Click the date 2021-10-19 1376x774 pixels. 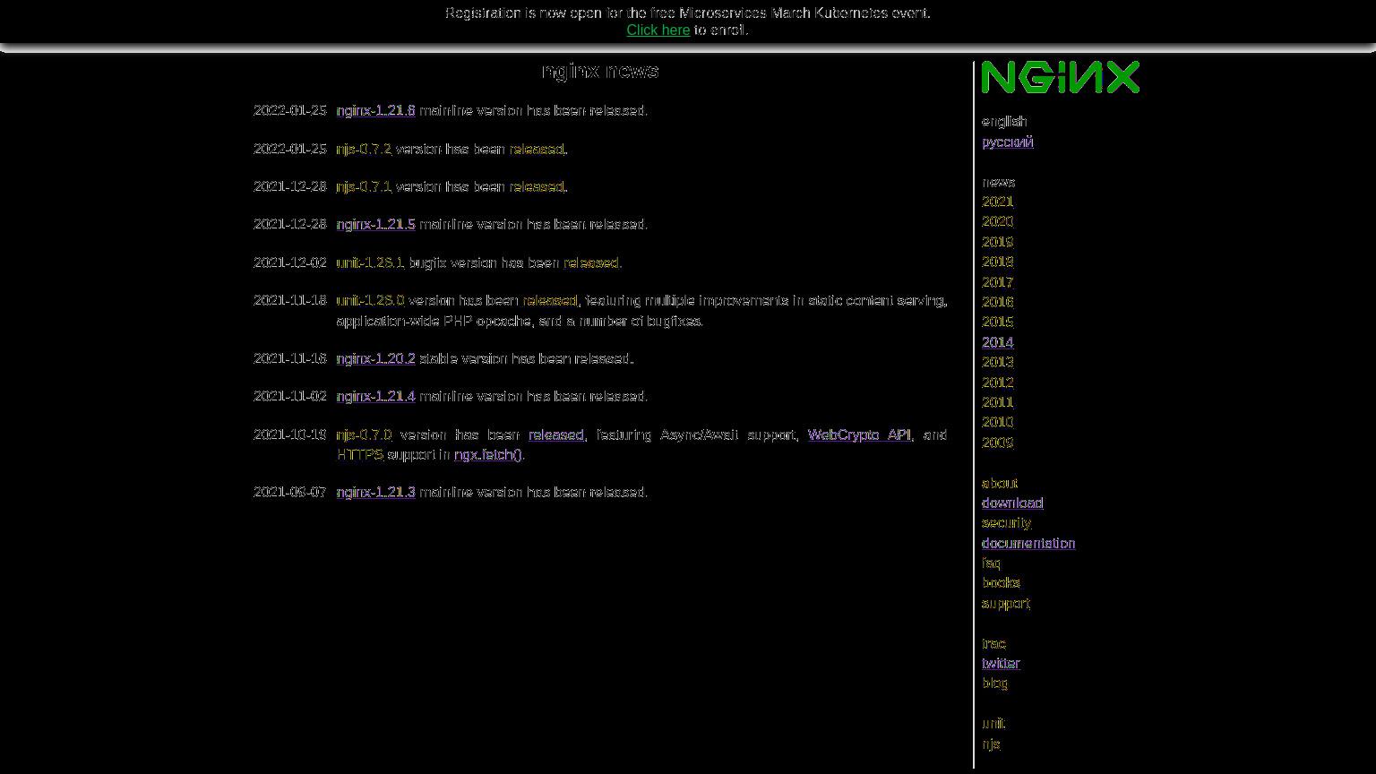290,435
